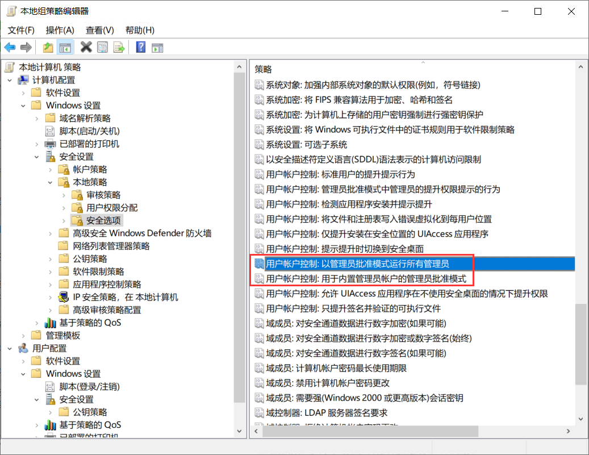Viewport: 589px width, 455px height.
Task: Click icon of 域成员: 禁用计算机帐户密码更改
Action: coord(259,383)
